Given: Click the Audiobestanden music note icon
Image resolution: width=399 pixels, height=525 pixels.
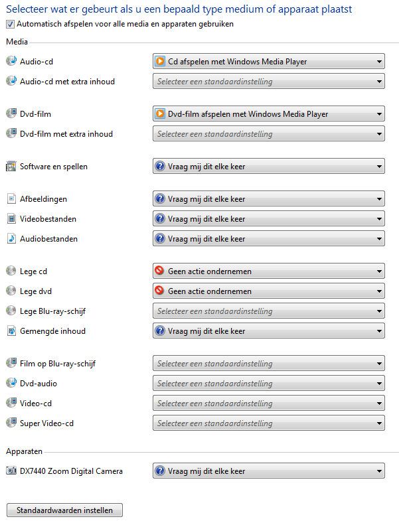Looking at the screenshot, I should coord(11,238).
